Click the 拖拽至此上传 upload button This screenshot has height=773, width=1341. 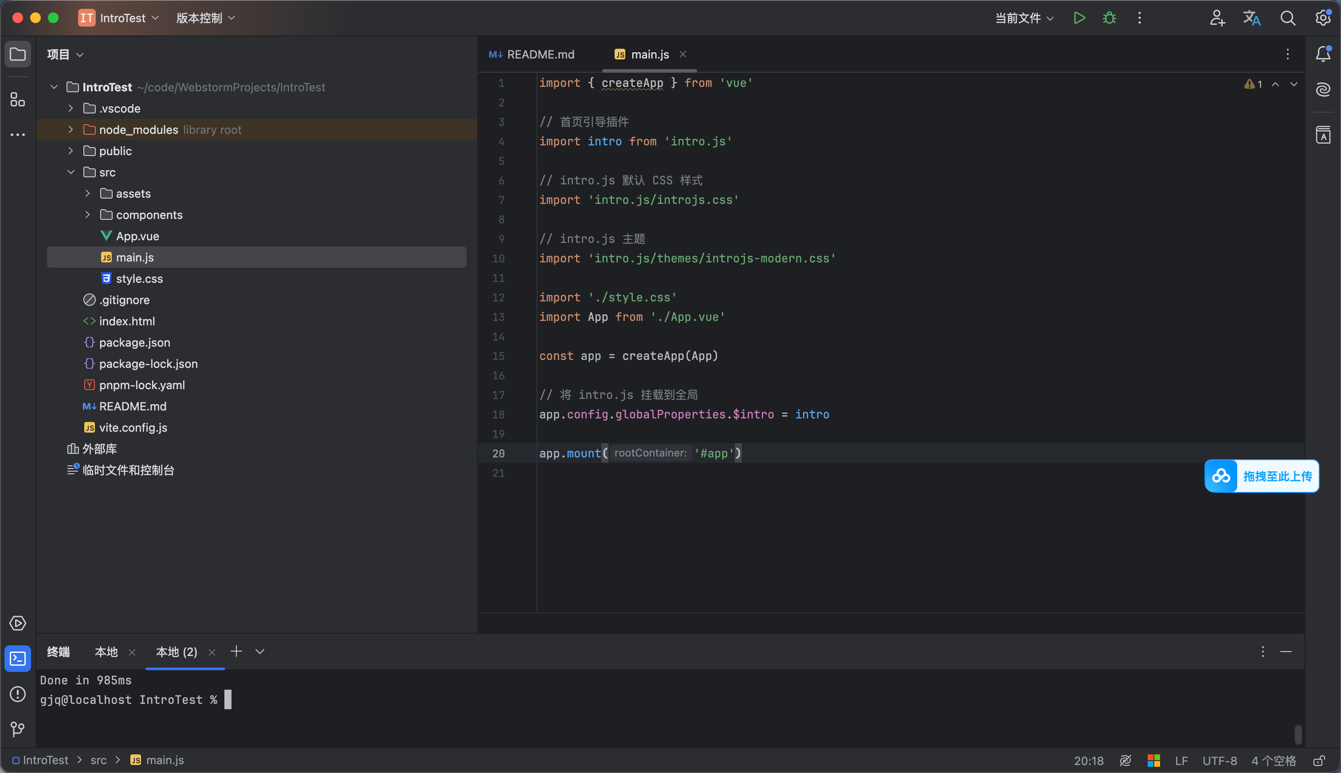click(x=1261, y=476)
